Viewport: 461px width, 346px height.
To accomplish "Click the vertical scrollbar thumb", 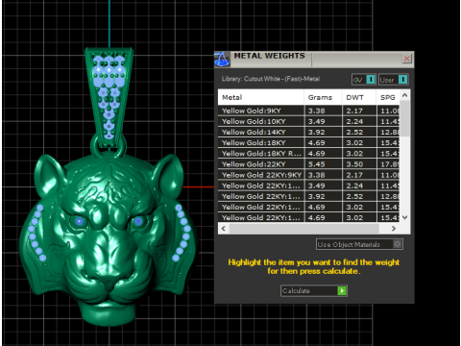I will pos(404,118).
